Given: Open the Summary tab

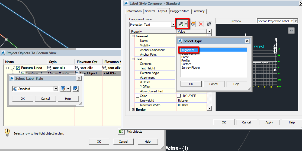Looking at the screenshot, I should click(198, 11).
